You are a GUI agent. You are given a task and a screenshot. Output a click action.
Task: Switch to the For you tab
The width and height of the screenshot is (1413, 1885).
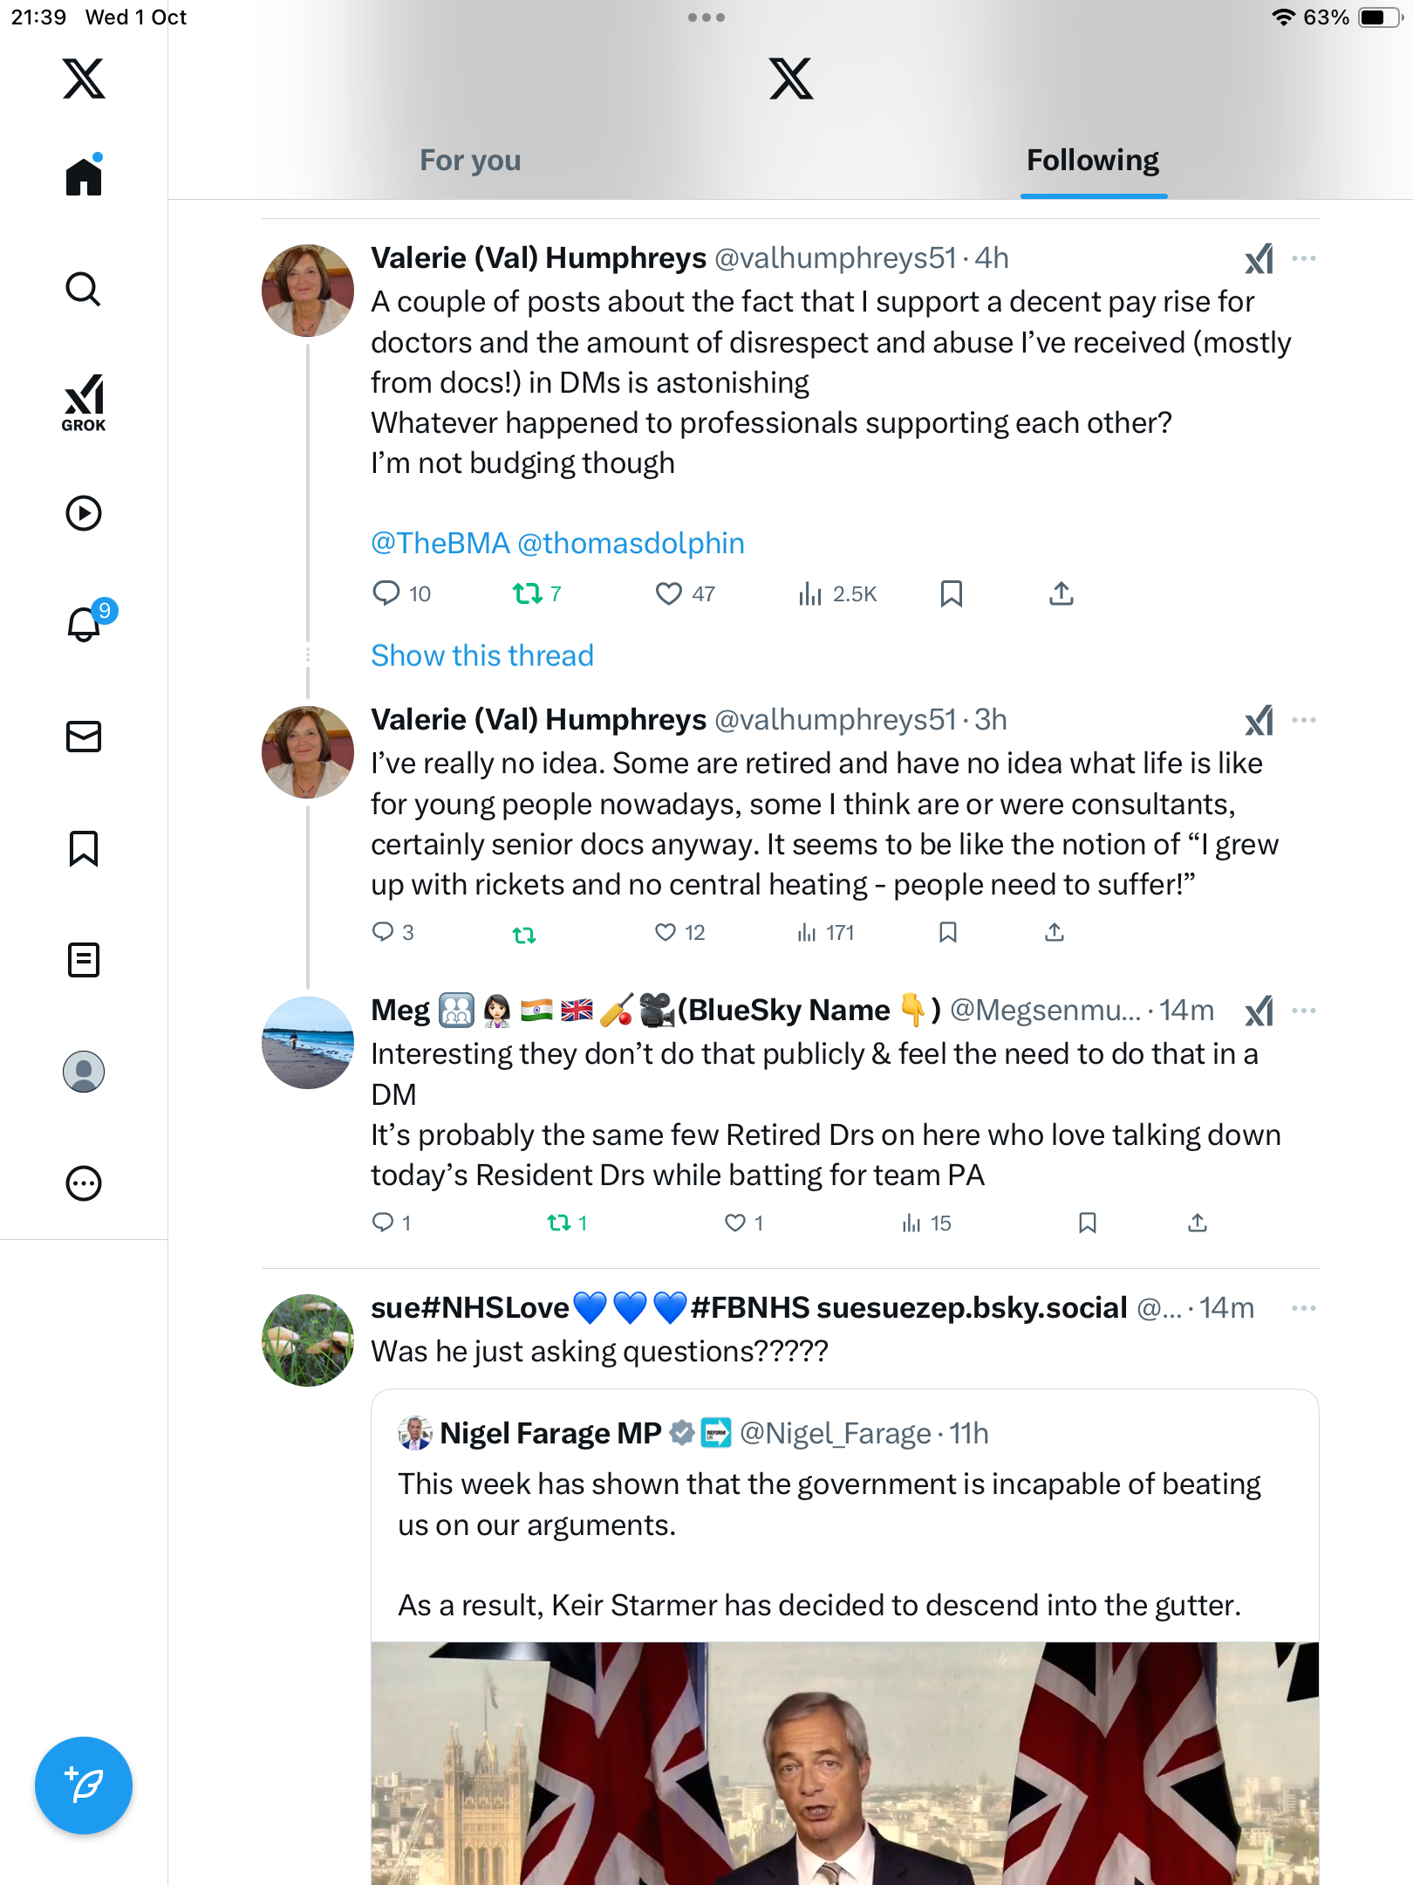[x=470, y=161]
